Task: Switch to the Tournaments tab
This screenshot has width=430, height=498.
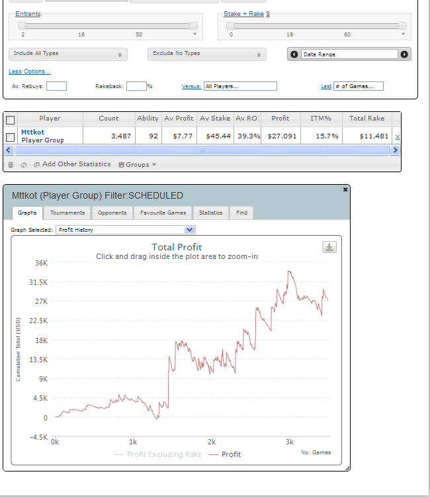Action: tap(67, 213)
